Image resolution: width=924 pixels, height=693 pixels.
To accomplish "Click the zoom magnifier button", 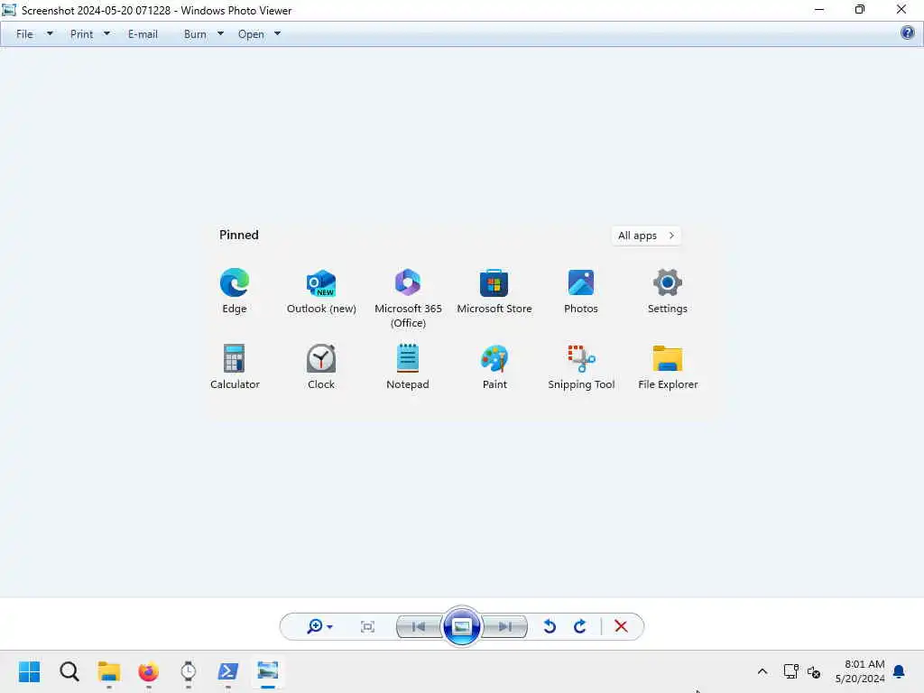I will tap(315, 626).
